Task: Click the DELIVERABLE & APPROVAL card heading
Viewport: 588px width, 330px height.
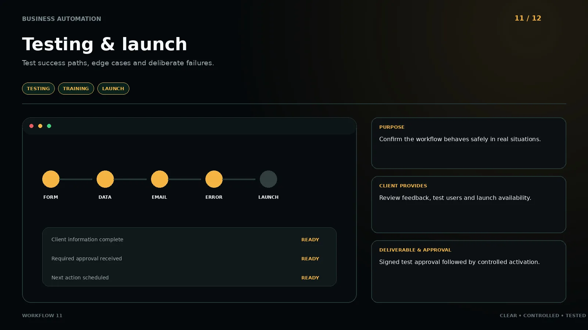Action: pos(415,250)
